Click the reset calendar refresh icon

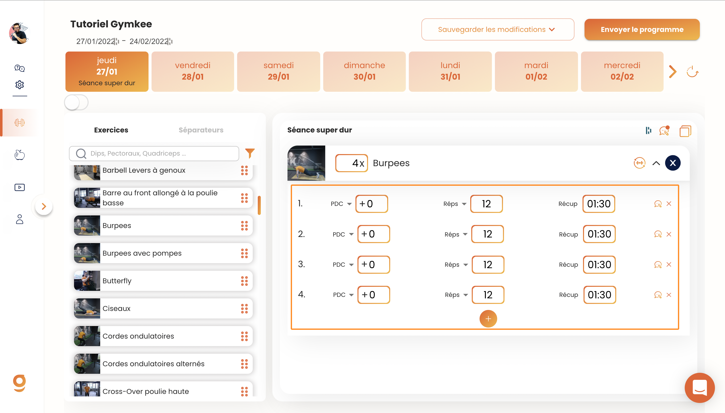pos(692,71)
